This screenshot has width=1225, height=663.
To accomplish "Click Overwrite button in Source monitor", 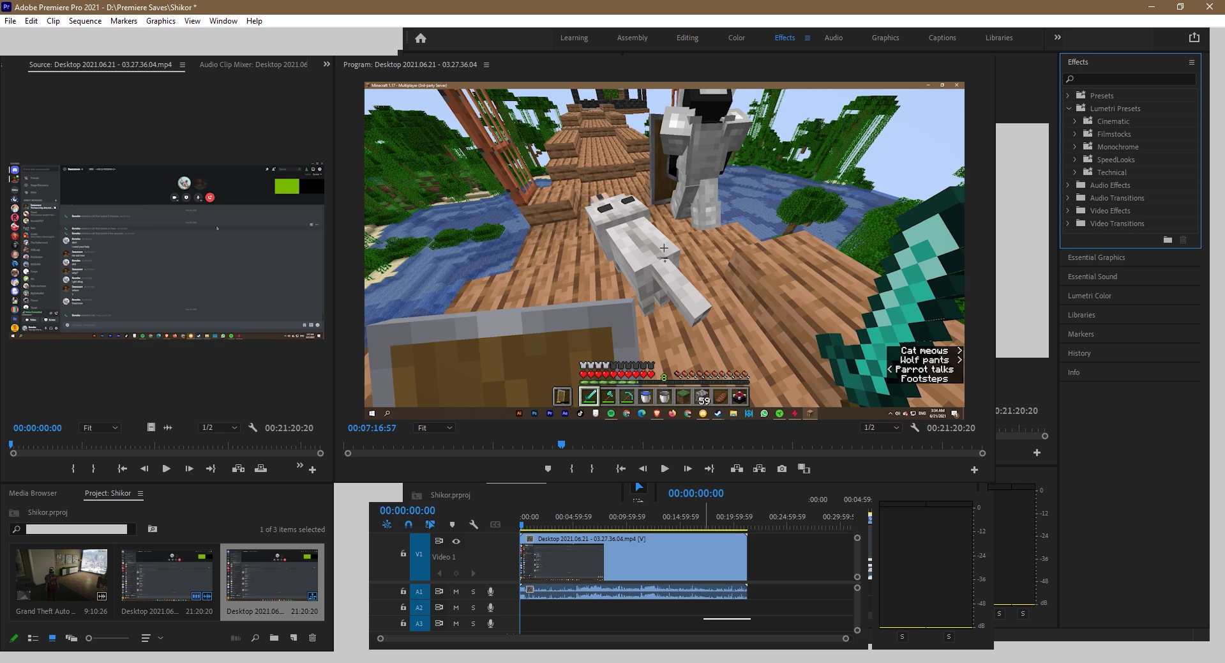I will point(260,469).
